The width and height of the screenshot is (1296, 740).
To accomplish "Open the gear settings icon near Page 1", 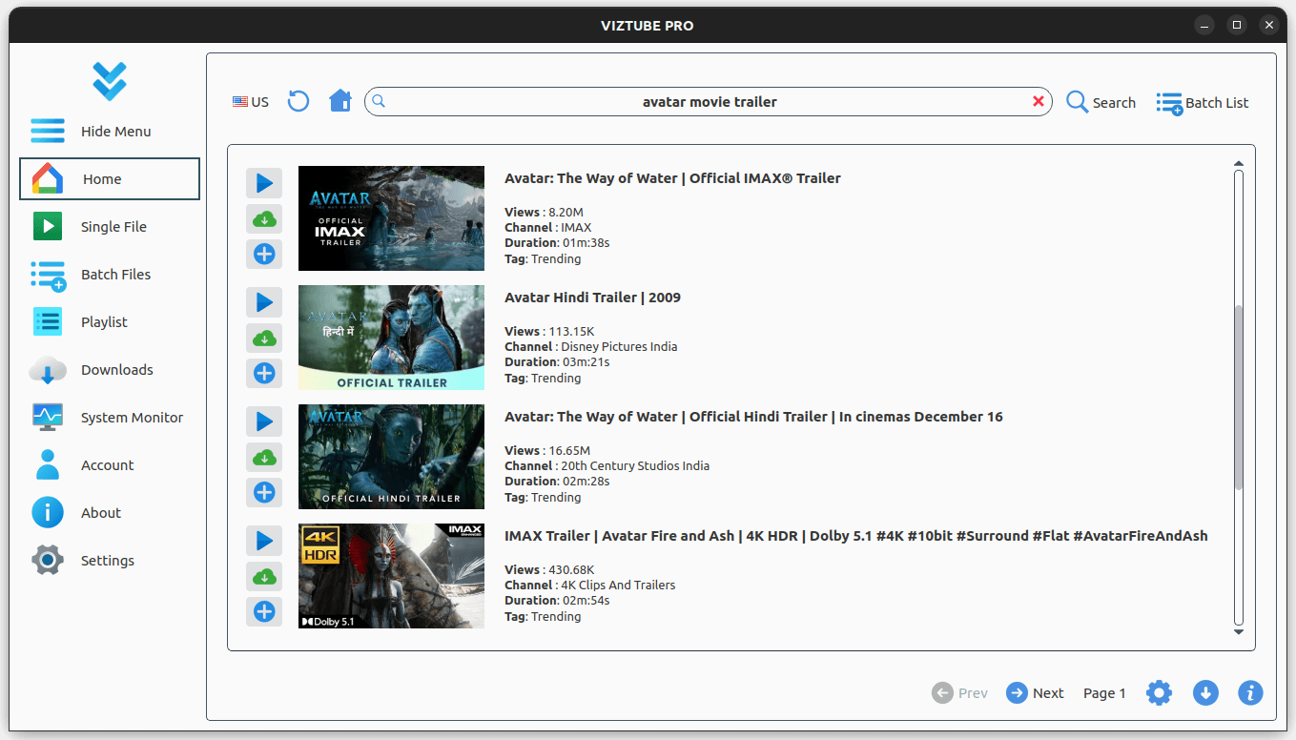I will point(1159,693).
